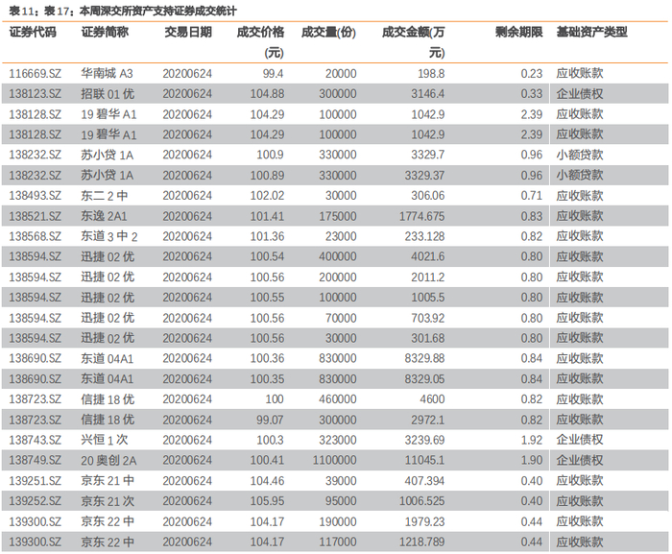Click amount 2011.2 in 迅捷 02 优 row
The width and height of the screenshot is (672, 554).
[428, 277]
